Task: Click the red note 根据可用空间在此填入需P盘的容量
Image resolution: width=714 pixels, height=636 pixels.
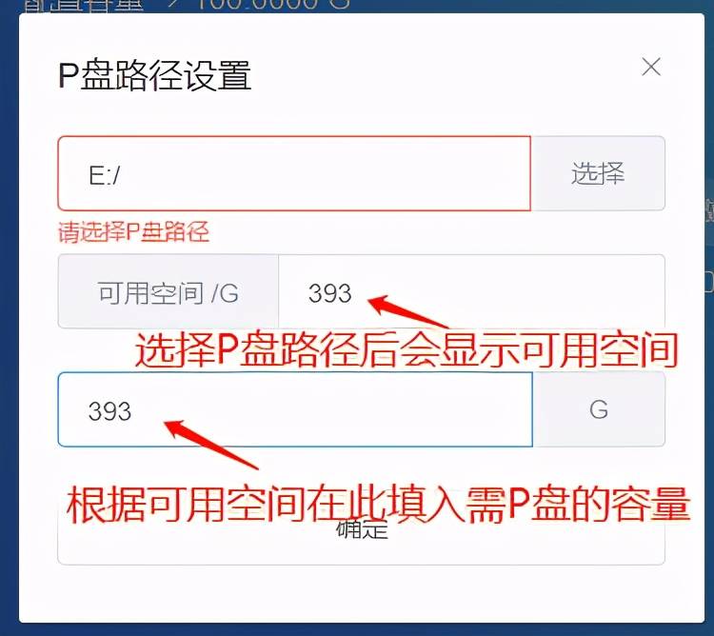Action: click(378, 506)
